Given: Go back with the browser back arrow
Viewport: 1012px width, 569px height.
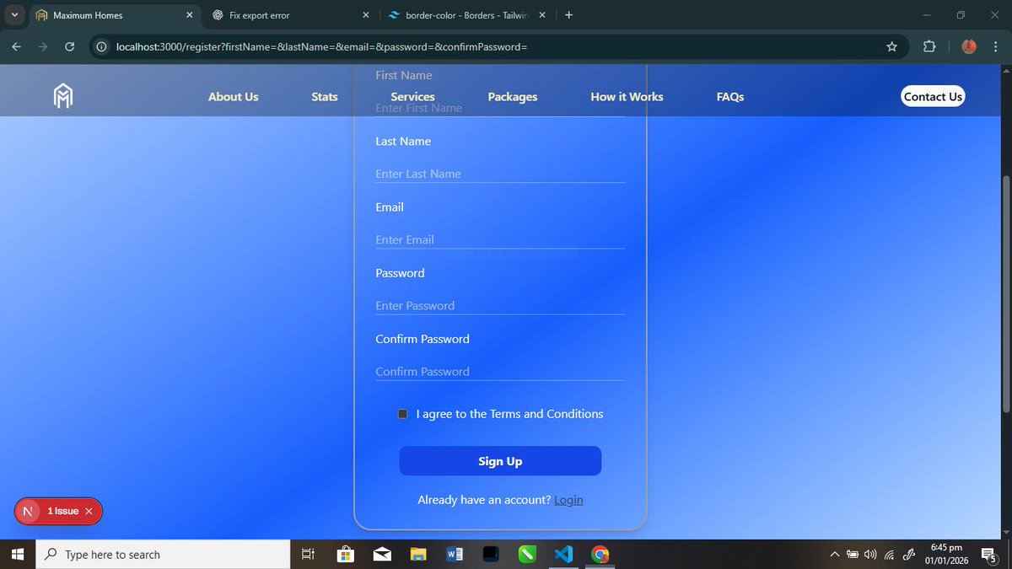Looking at the screenshot, I should (16, 47).
